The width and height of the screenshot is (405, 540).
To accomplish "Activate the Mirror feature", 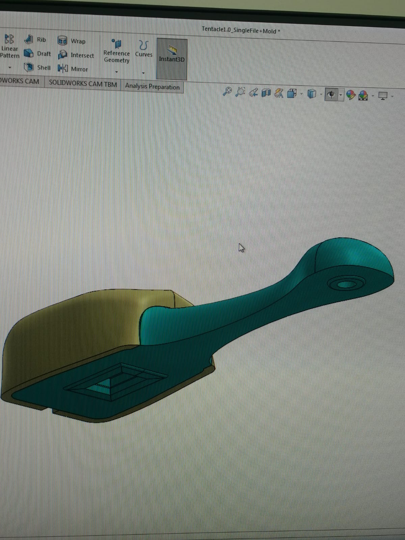I will 73,69.
